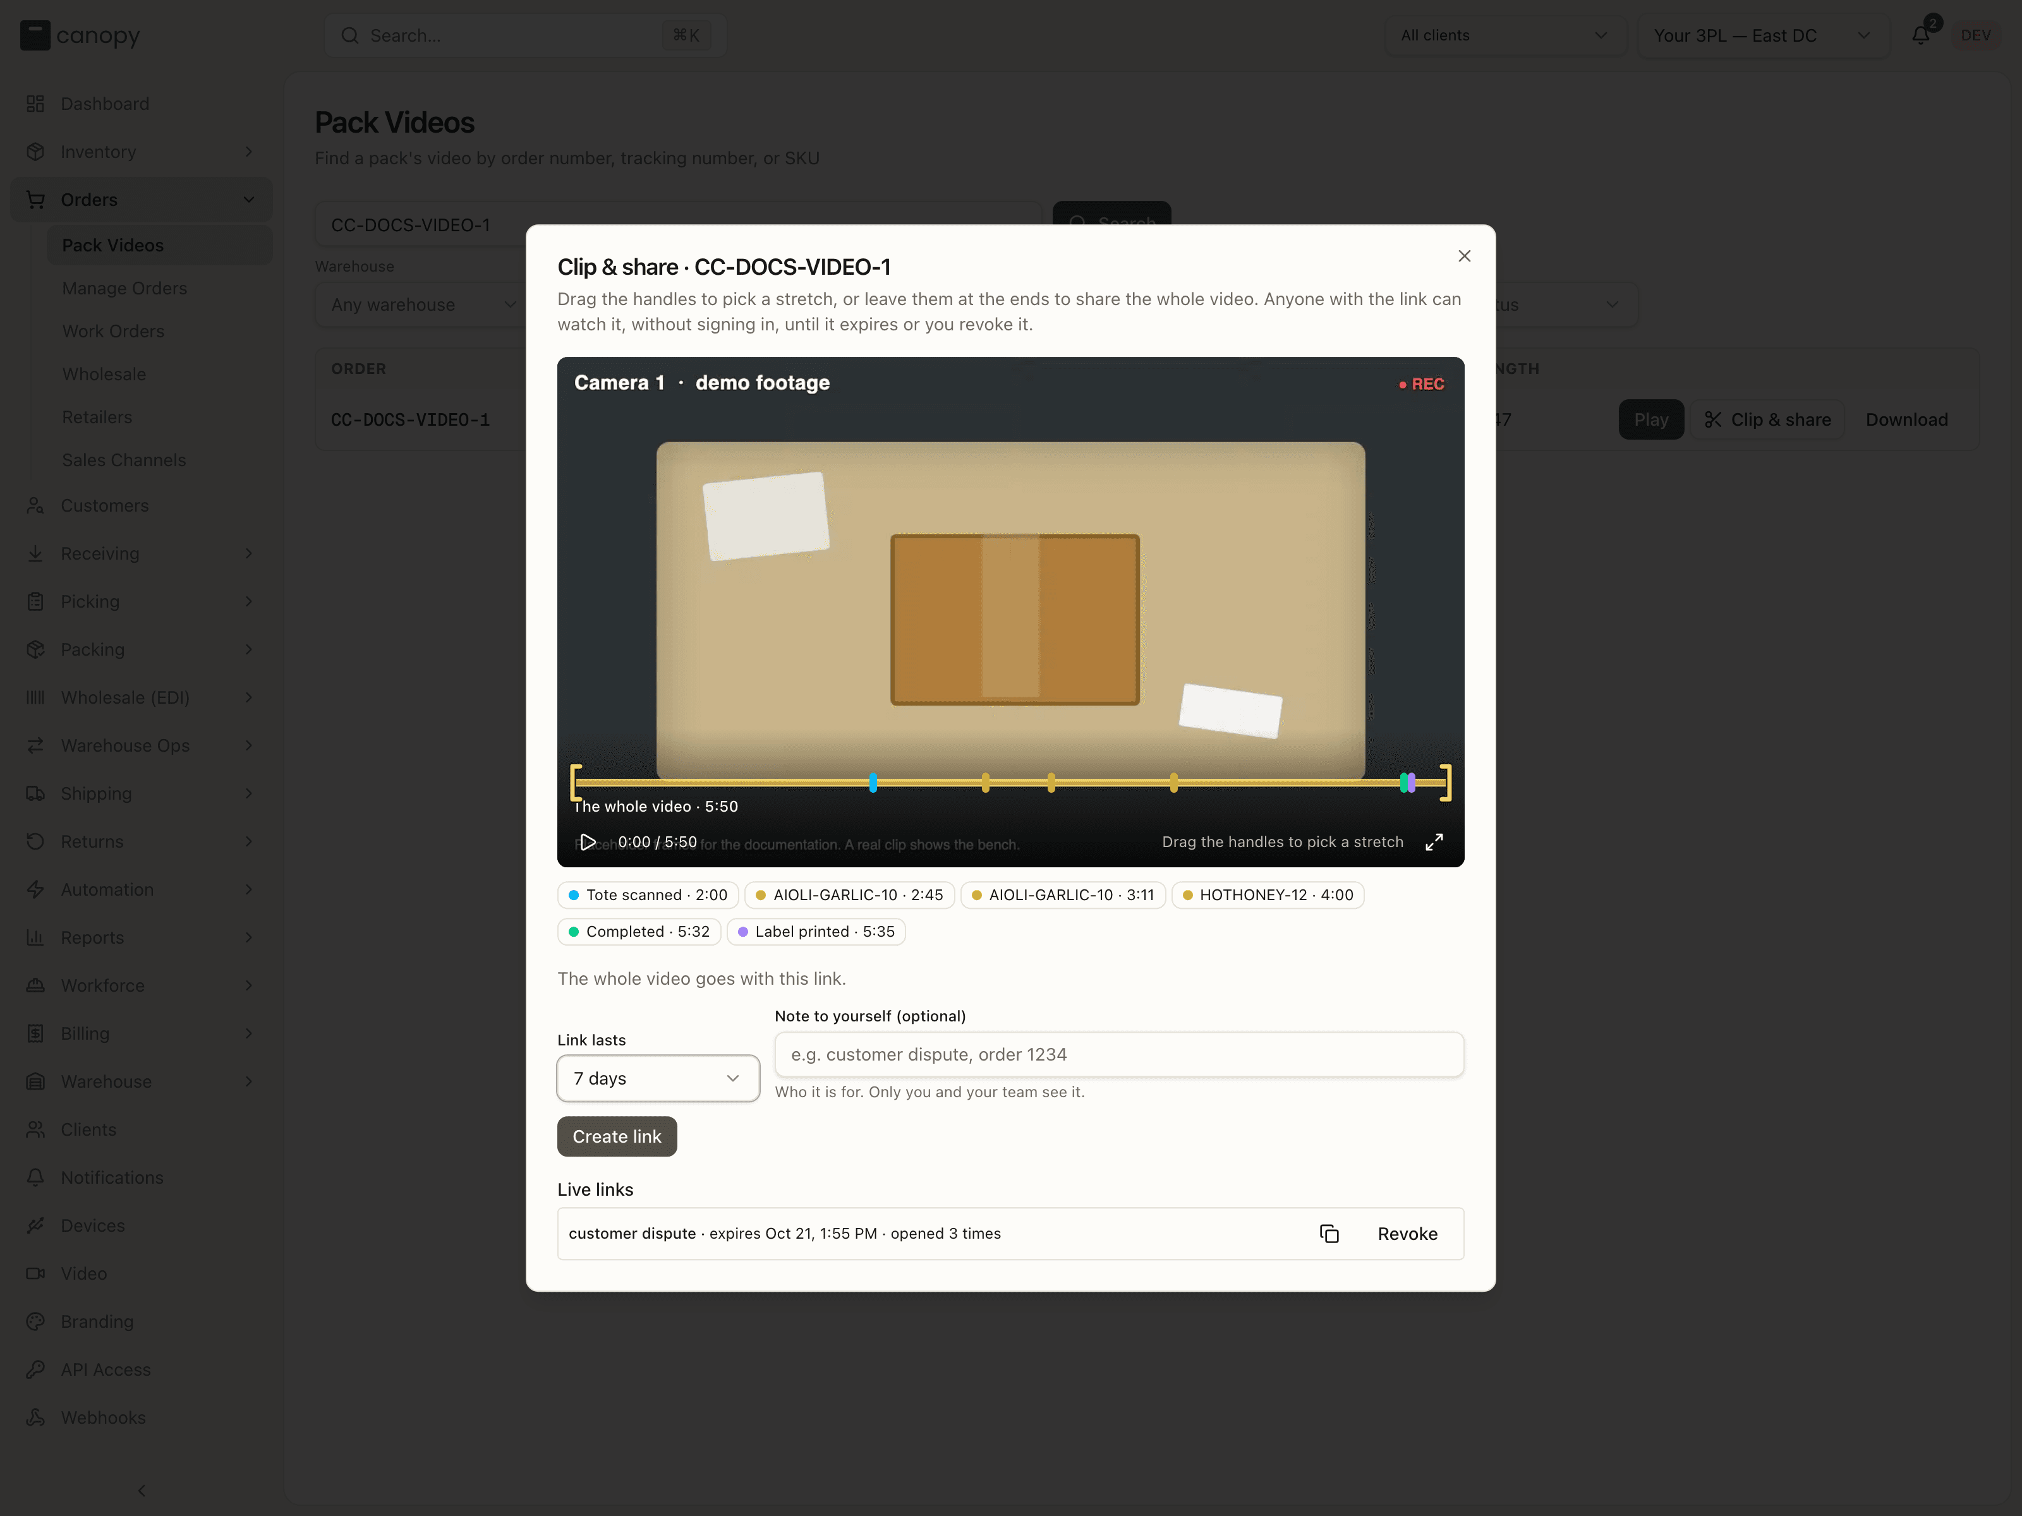Click the HOTHONEY-12 marker on timeline
Image resolution: width=2022 pixels, height=1516 pixels.
click(1174, 782)
